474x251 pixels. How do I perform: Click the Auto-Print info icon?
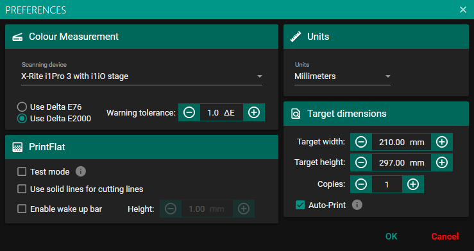click(x=357, y=205)
